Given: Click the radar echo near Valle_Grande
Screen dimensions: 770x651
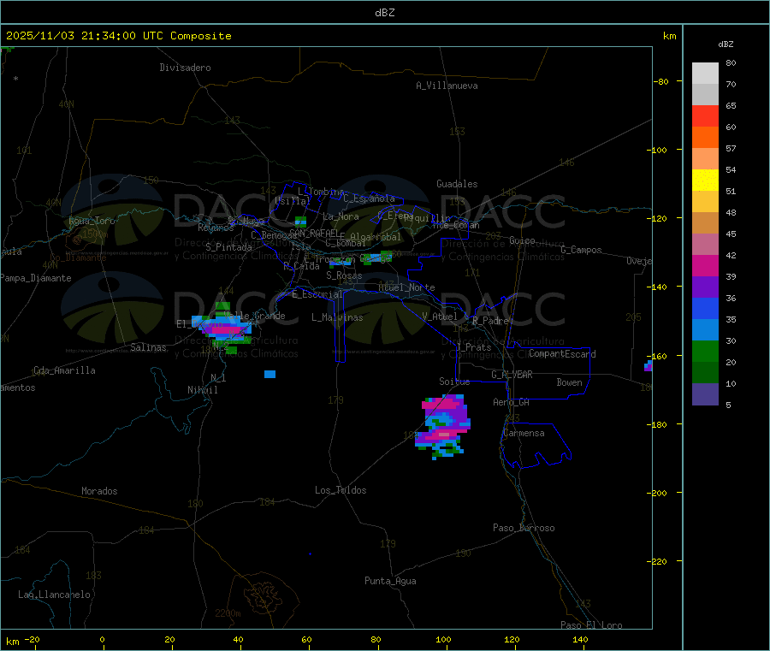Looking at the screenshot, I should pyautogui.click(x=222, y=328).
